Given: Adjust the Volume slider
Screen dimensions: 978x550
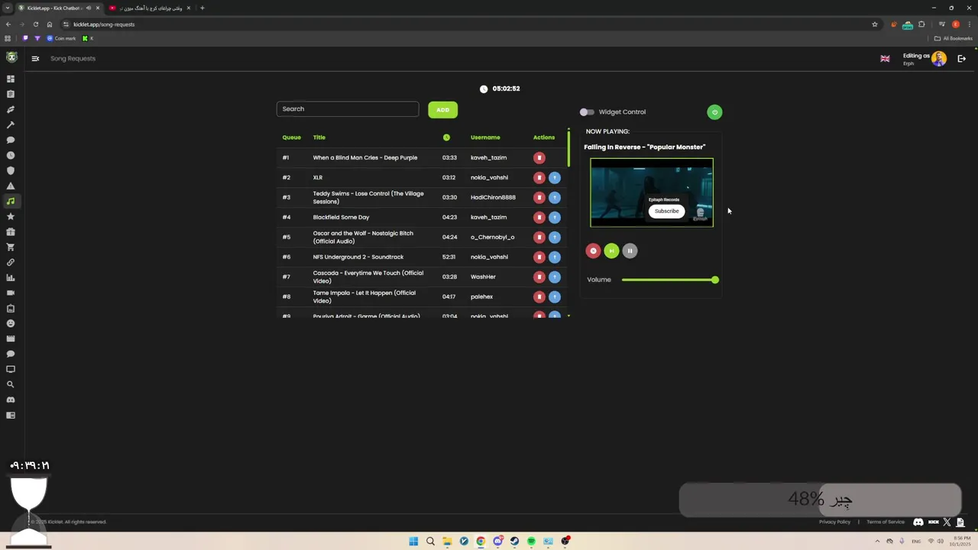Looking at the screenshot, I should [x=670, y=280].
